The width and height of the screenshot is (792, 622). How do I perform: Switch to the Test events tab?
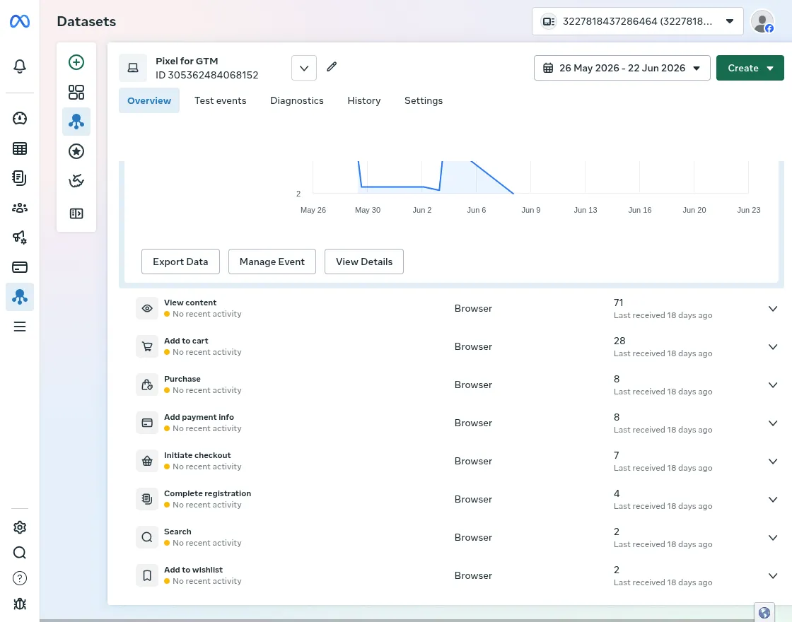pos(220,100)
